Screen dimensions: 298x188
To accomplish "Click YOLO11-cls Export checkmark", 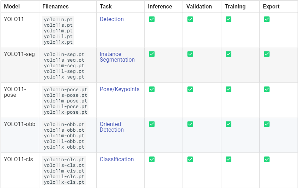I will coord(267,159).
